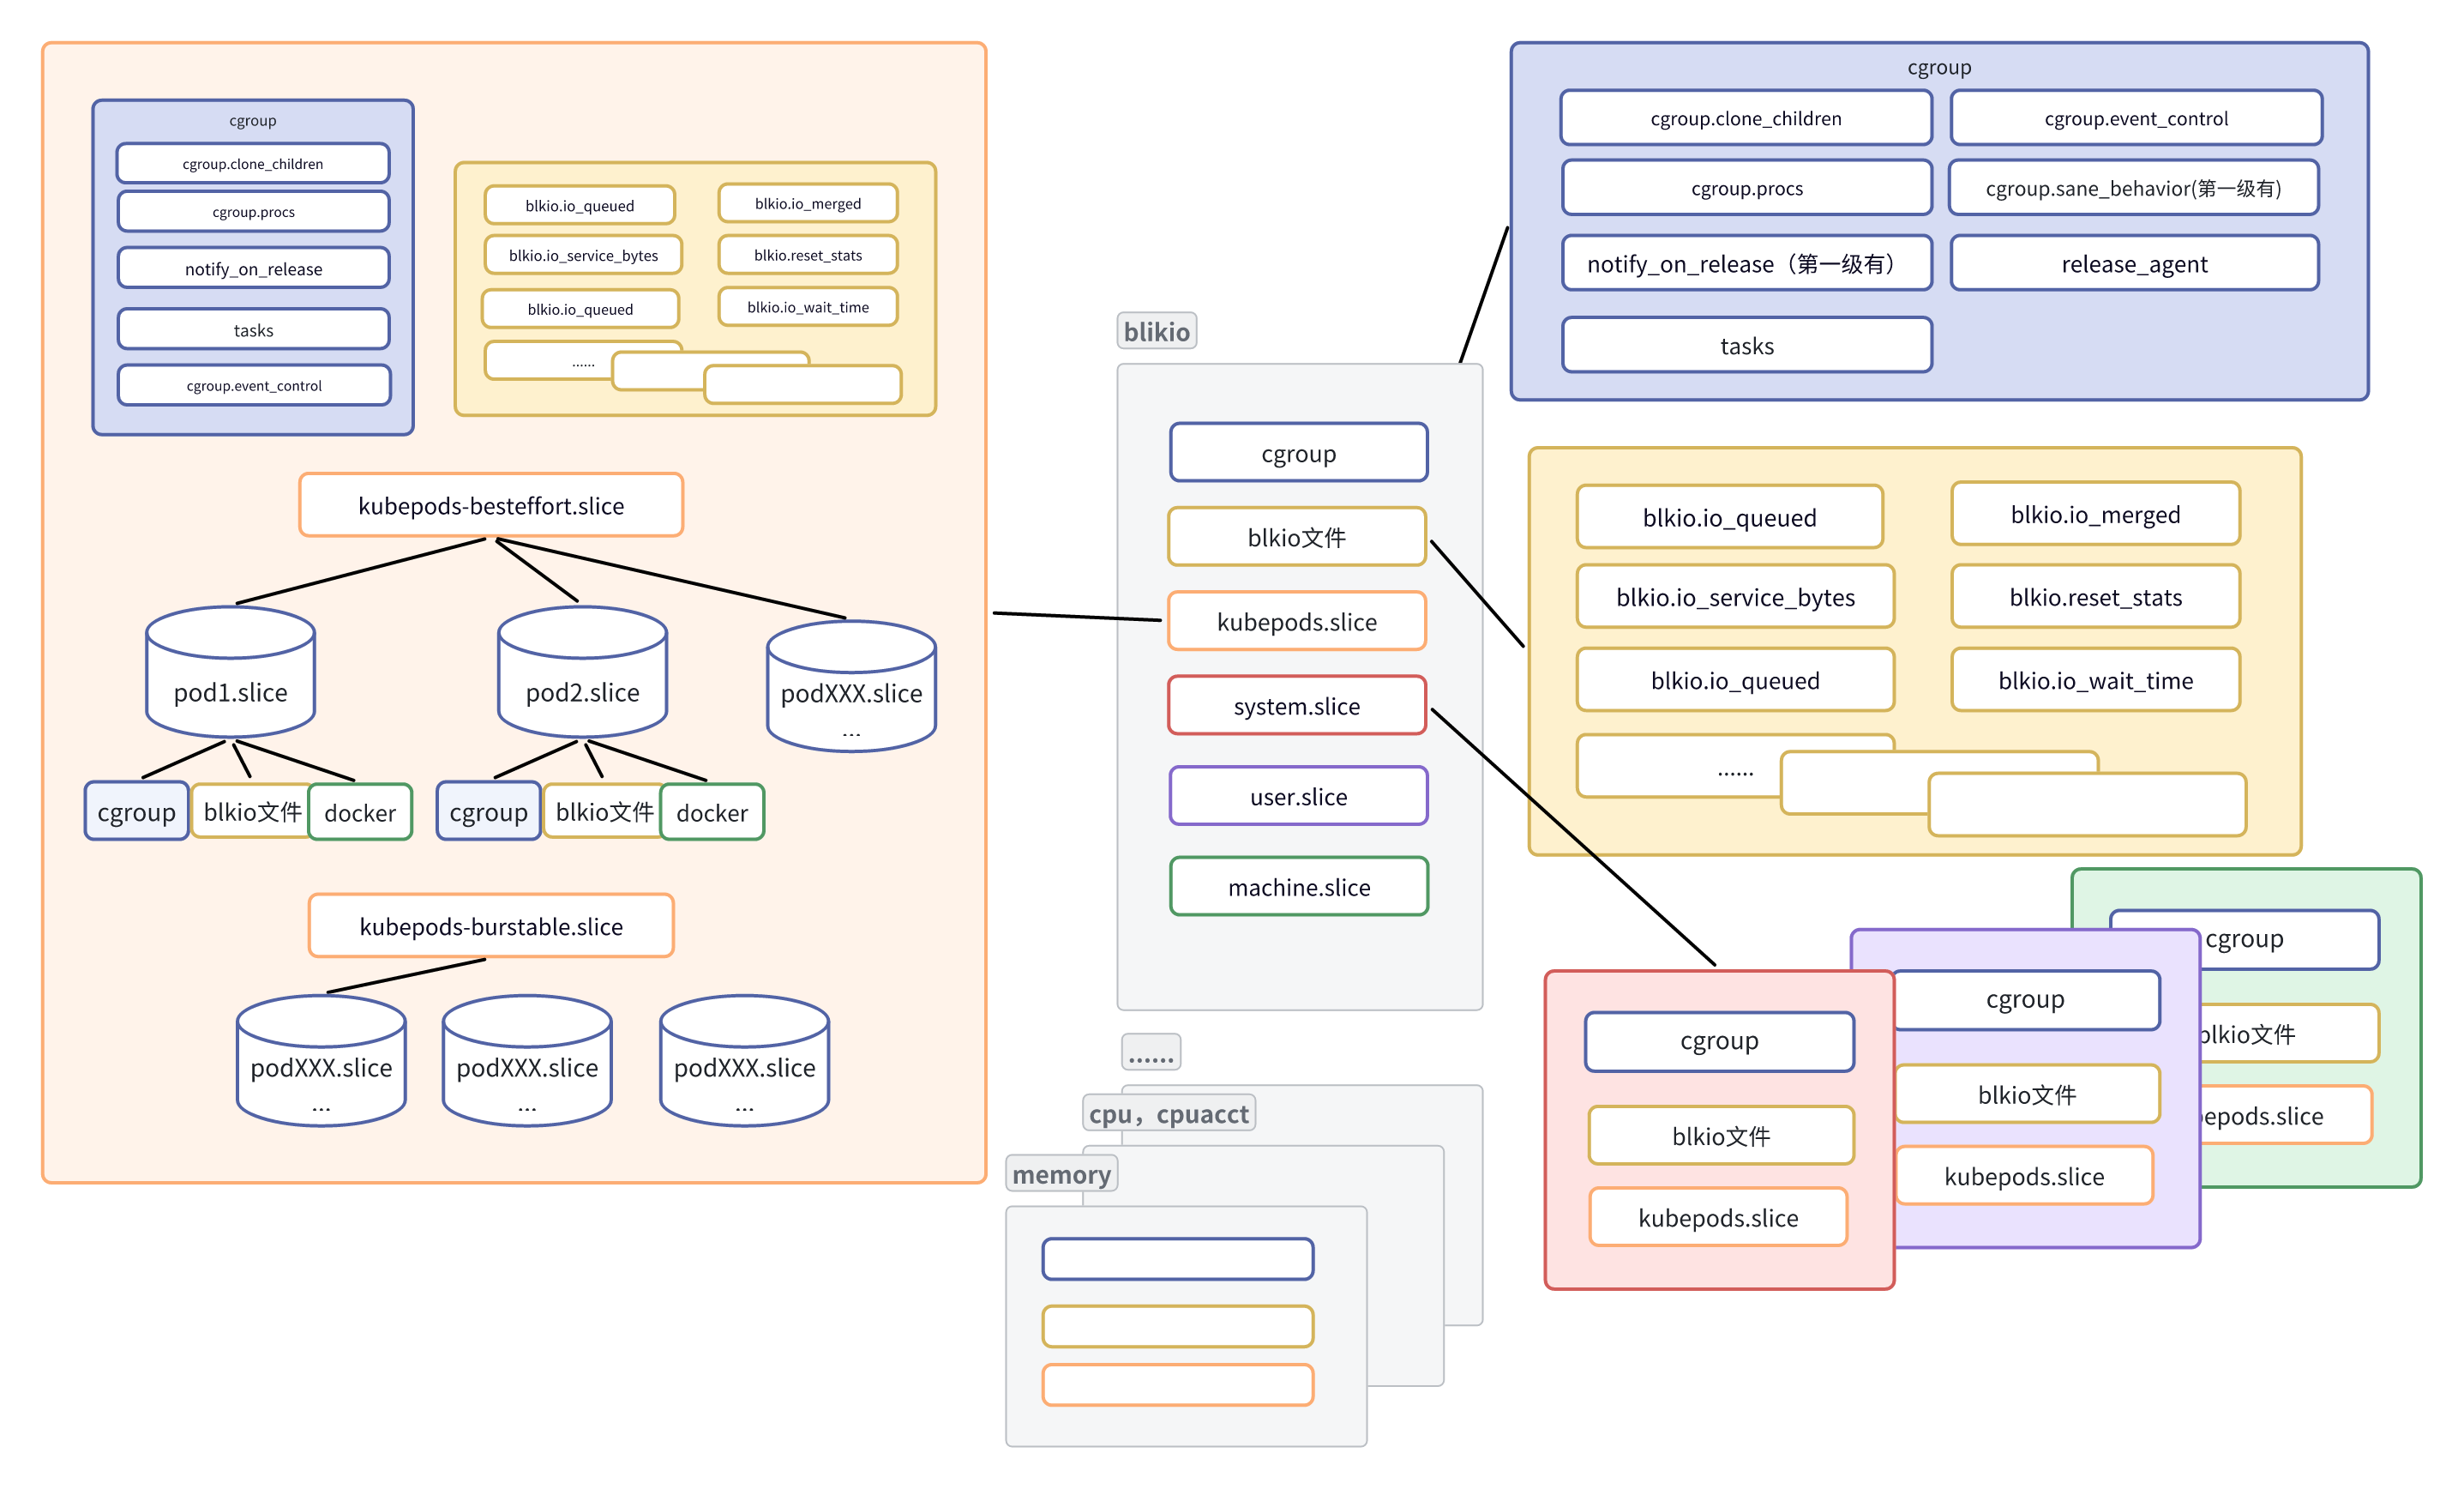Click the docker box under pod1.slice
The width and height of the screenshot is (2464, 1489).
(360, 812)
